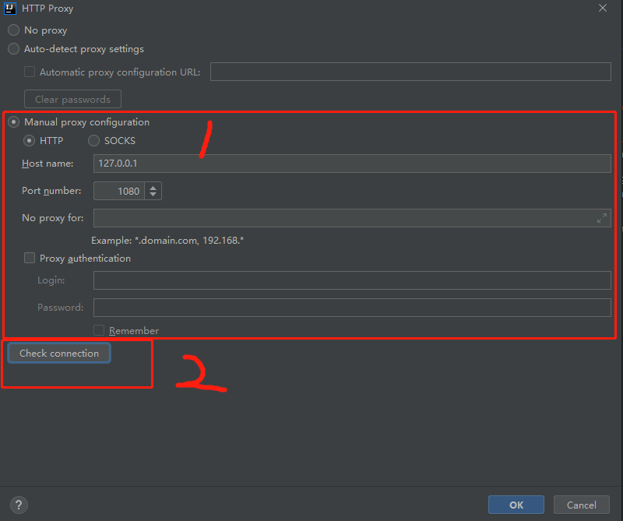Image resolution: width=623 pixels, height=521 pixels.
Task: Select 'Manual proxy configuration'
Action: (x=13, y=121)
